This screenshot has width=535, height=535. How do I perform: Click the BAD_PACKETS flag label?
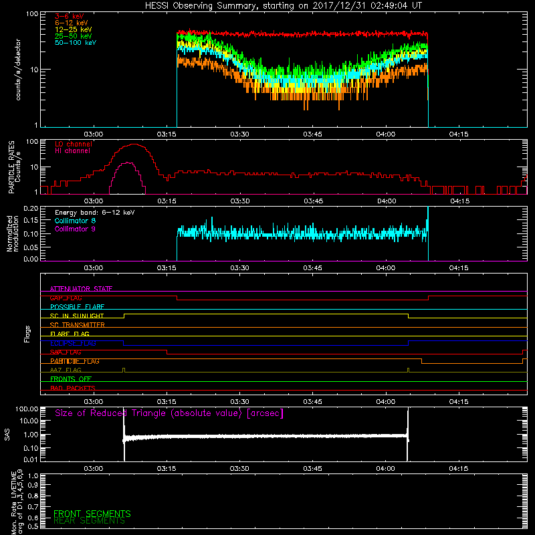73,388
